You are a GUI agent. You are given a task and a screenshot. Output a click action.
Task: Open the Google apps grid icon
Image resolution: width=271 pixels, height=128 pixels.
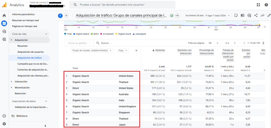coord(258,5)
